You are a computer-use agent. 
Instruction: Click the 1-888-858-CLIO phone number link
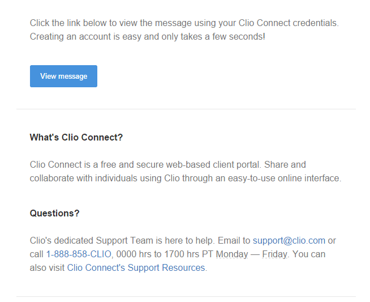(x=79, y=254)
